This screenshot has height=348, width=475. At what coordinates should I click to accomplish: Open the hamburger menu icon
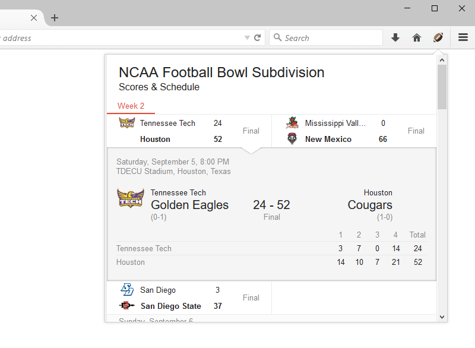[463, 37]
